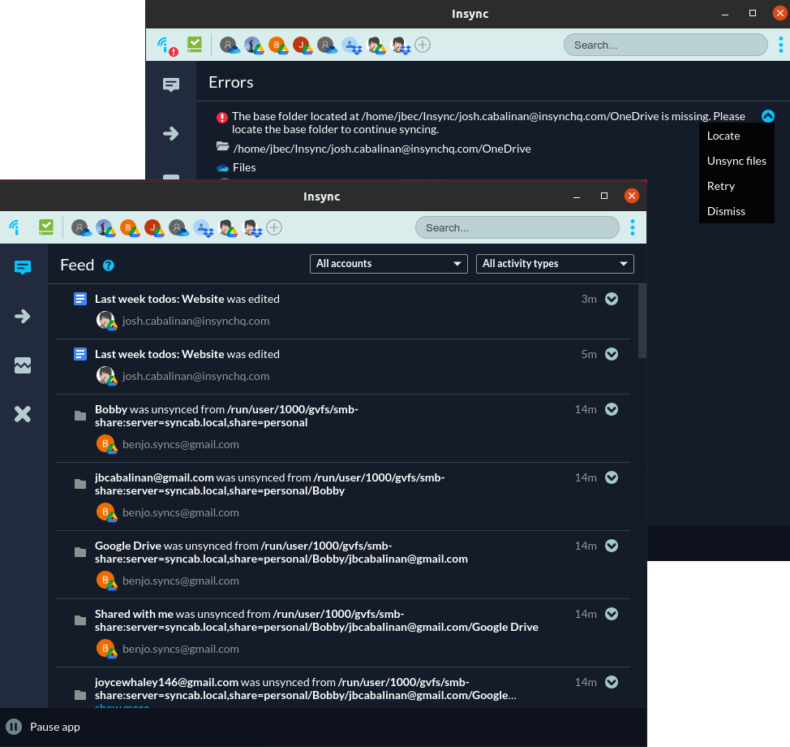Open the arrow (progress) view in the front window sidebar

(x=23, y=316)
